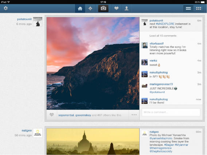Tap the '6 mins ago' timestamp
Image resolution: width=207 pixels, height=155 pixels.
pos(24,24)
